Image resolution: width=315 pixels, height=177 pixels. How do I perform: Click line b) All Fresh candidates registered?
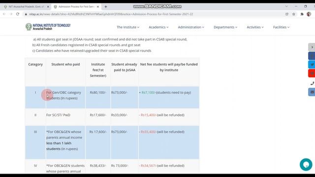coord(87,45)
